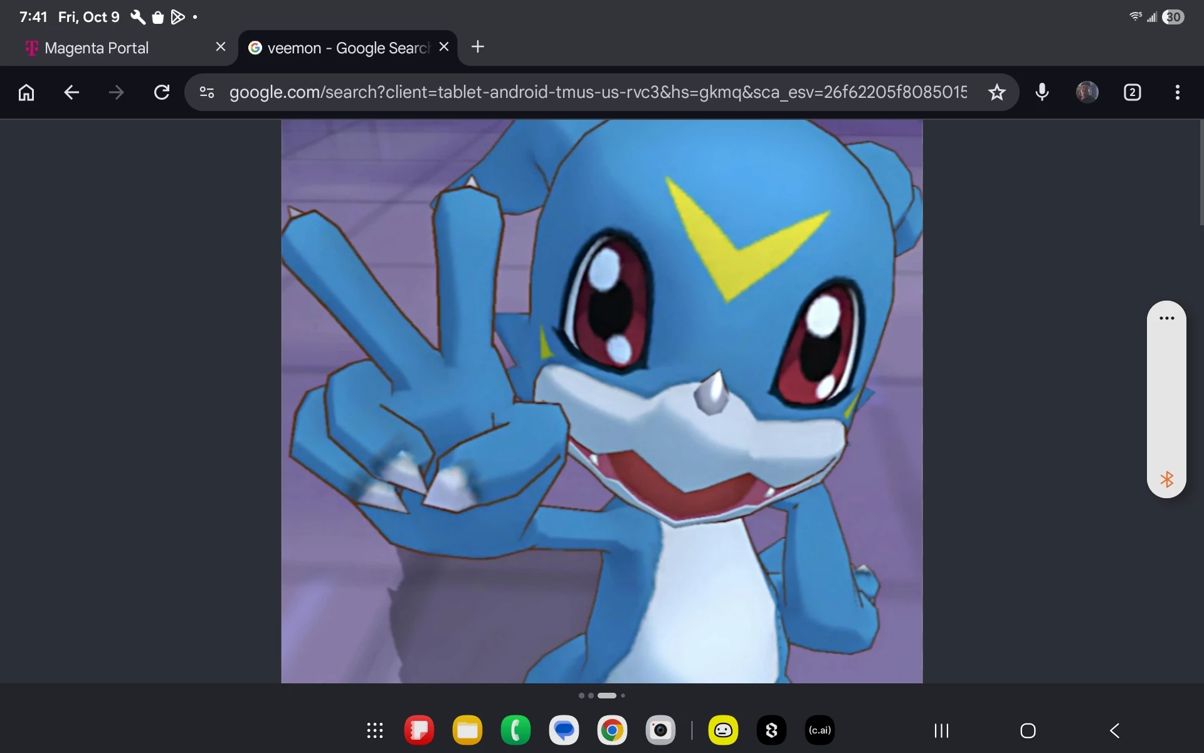This screenshot has width=1204, height=753.
Task: Open green Phone app
Action: (516, 730)
